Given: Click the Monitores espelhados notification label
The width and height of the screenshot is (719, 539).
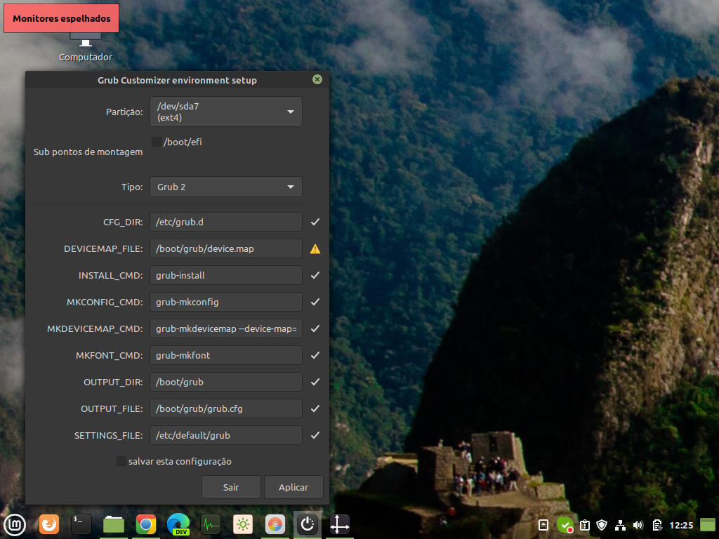Looking at the screenshot, I should pyautogui.click(x=62, y=18).
